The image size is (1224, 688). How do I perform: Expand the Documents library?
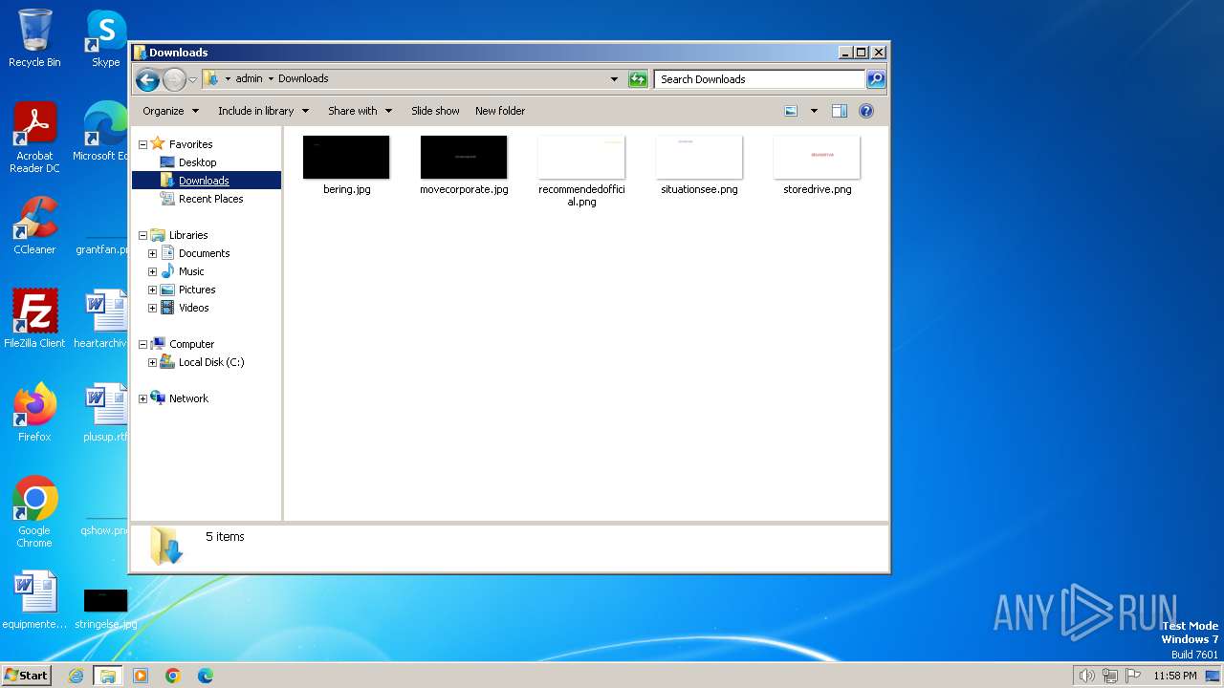[x=152, y=253]
